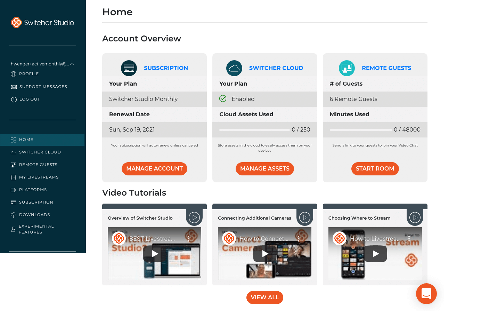Click play icon beside Connecting Additional Cameras
The height and width of the screenshot is (316, 481).
(304, 218)
